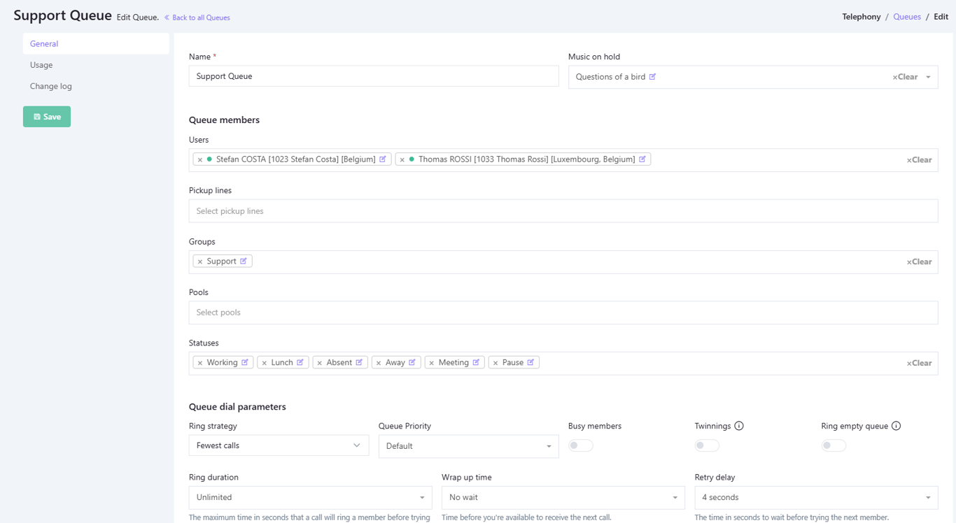Open edit icon on Working status

point(245,363)
